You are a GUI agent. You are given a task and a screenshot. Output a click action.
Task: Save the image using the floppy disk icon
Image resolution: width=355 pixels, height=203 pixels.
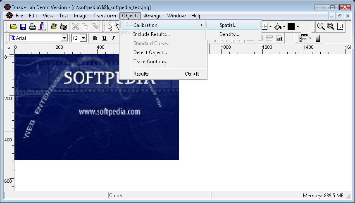click(23, 26)
